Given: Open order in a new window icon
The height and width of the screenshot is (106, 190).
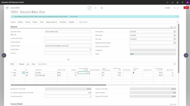Looking at the screenshot, I should pos(174,8).
